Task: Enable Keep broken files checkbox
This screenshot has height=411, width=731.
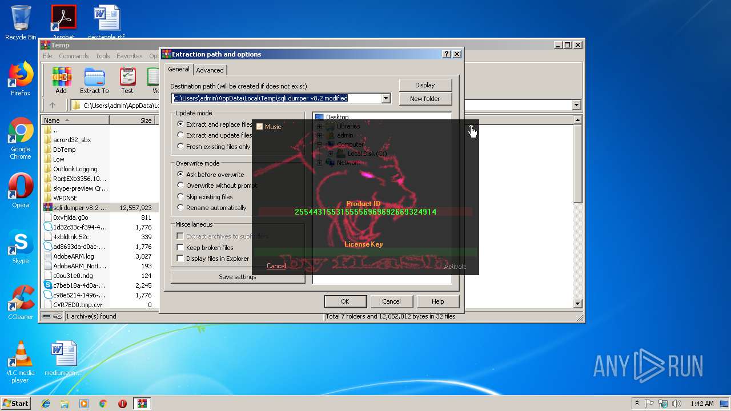Action: (x=180, y=248)
